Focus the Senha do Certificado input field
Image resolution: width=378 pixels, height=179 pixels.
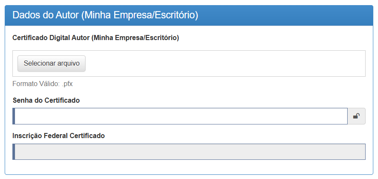180,116
